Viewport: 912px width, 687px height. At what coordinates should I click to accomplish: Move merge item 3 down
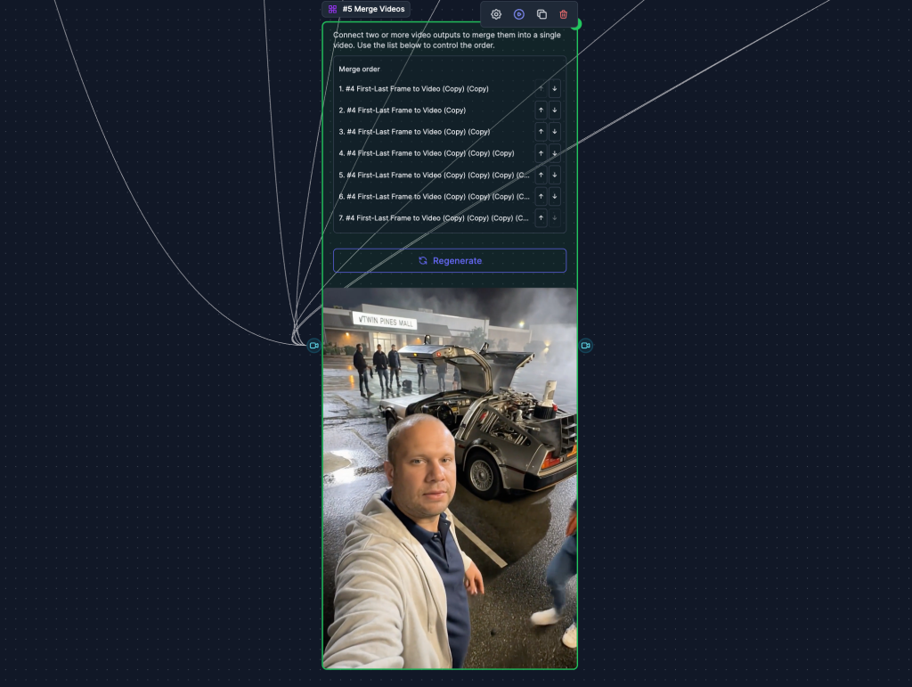tap(555, 132)
